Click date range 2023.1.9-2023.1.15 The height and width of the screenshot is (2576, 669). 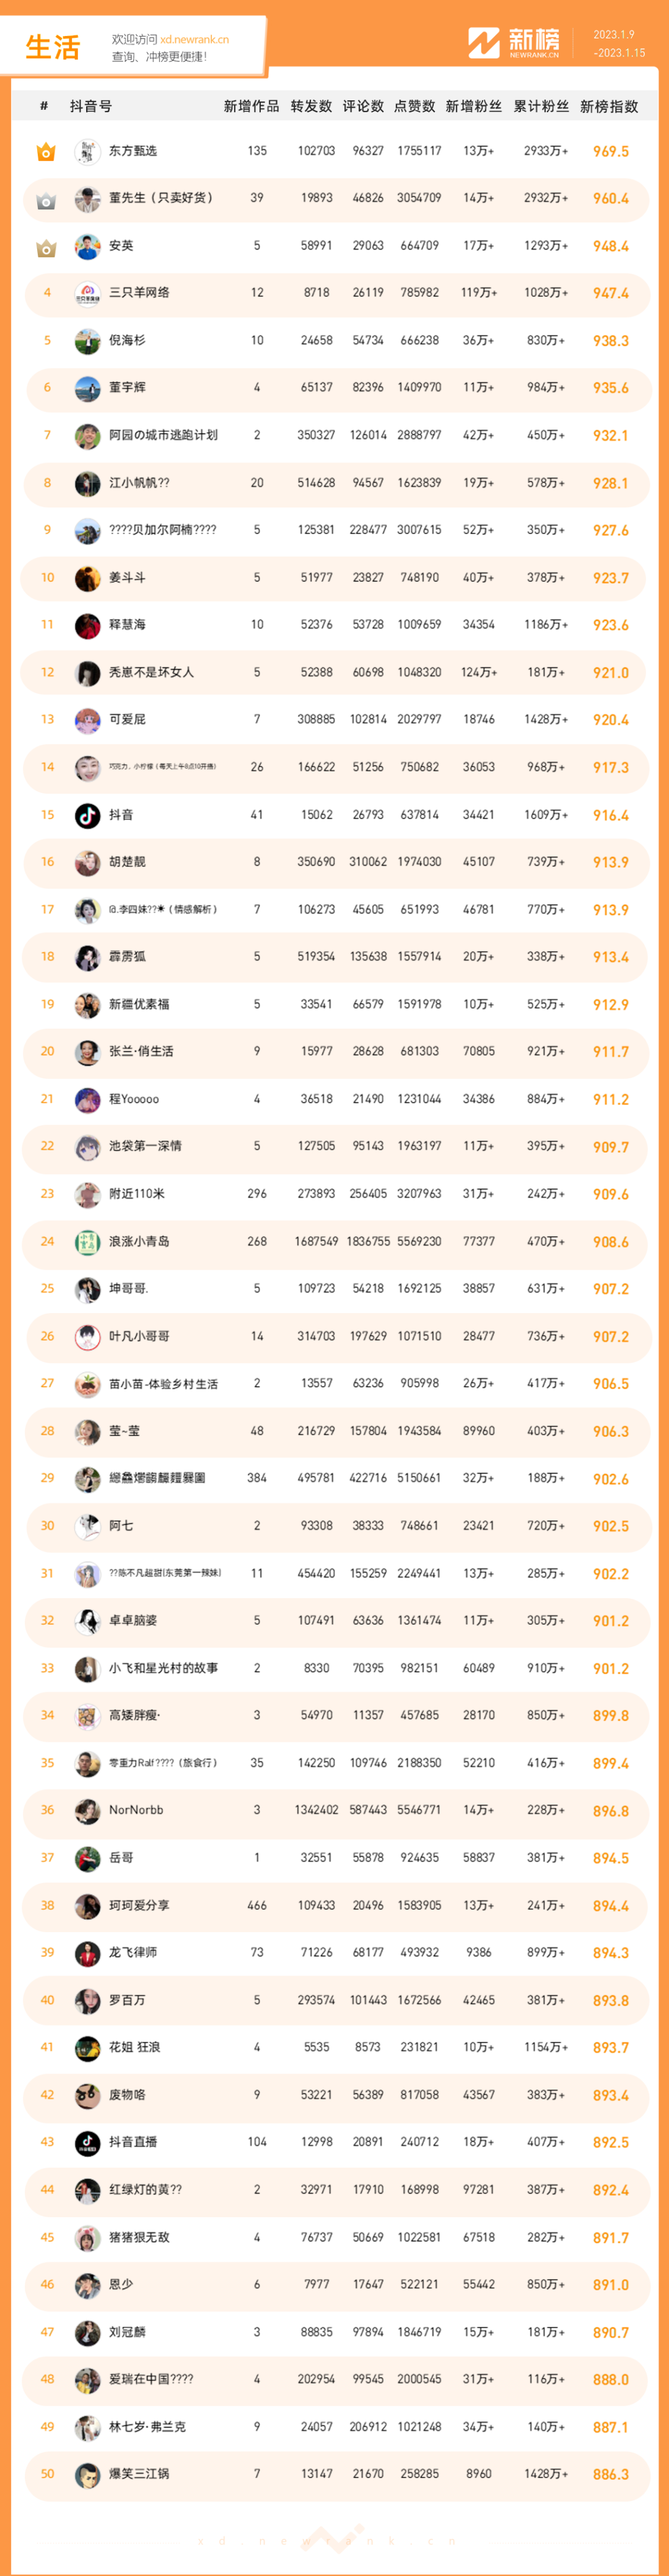pos(618,43)
